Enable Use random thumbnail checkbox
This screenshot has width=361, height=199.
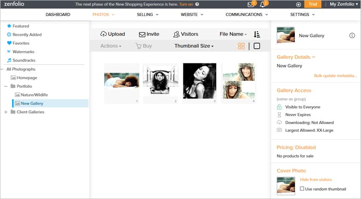click(302, 188)
